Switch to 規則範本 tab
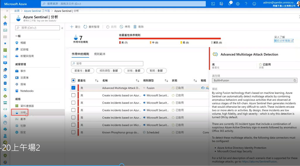Image resolution: width=300 pixels, height=166 pixels. [x=100, y=54]
